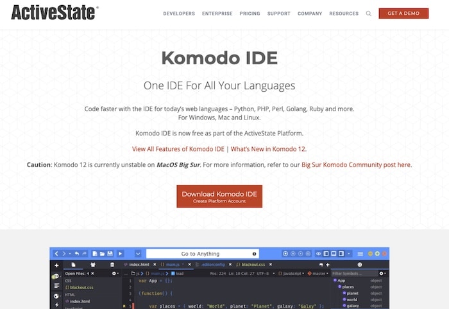Open the View All Features of Komodo IDE link

[x=178, y=148]
